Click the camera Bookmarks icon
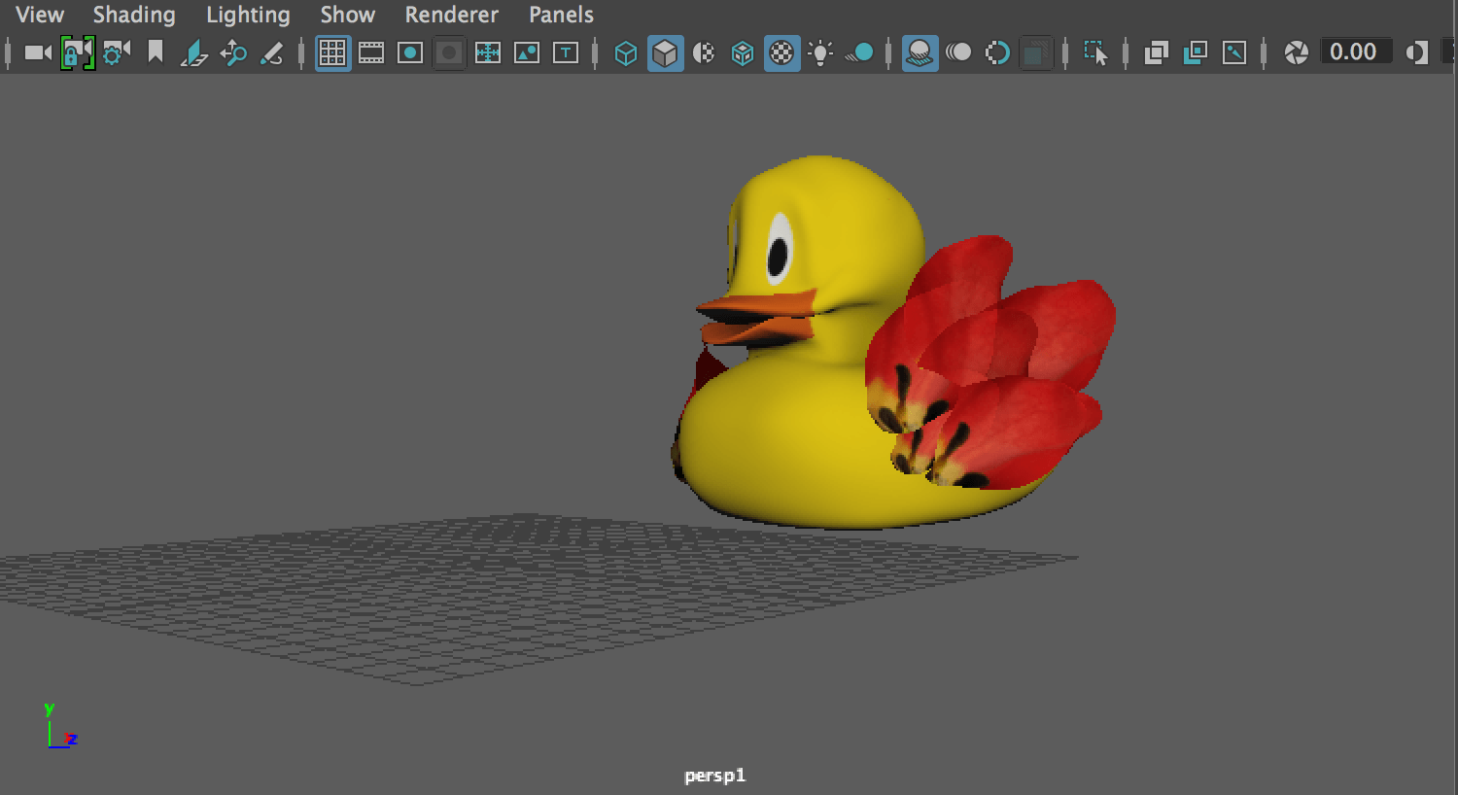The width and height of the screenshot is (1458, 795). (155, 52)
